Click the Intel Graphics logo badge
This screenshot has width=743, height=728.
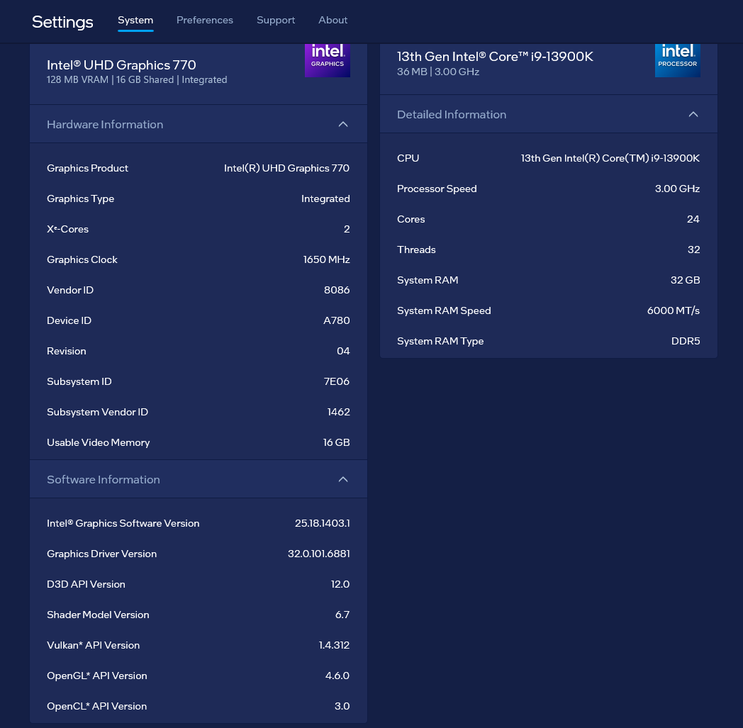click(327, 60)
